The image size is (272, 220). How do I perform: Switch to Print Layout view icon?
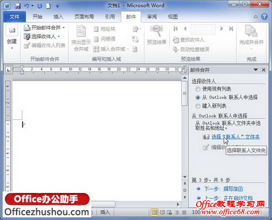click(154, 212)
